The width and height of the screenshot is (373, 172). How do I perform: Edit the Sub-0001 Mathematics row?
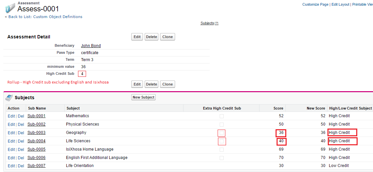click(11, 116)
